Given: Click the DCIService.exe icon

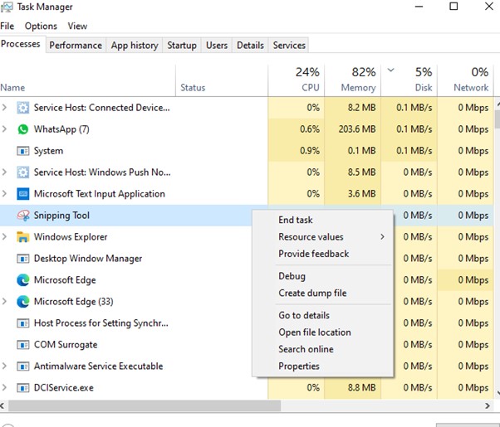Looking at the screenshot, I should coord(23,388).
